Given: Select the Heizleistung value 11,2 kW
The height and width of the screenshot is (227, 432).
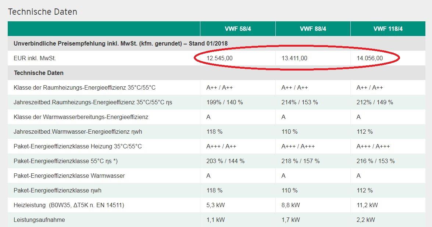Looking at the screenshot, I should tap(367, 205).
